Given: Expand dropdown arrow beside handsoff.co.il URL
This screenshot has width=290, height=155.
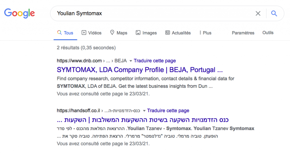Looking at the screenshot, I should (144, 111).
